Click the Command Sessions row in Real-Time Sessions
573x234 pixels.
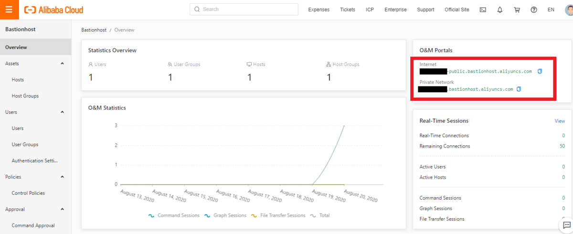[492, 198]
